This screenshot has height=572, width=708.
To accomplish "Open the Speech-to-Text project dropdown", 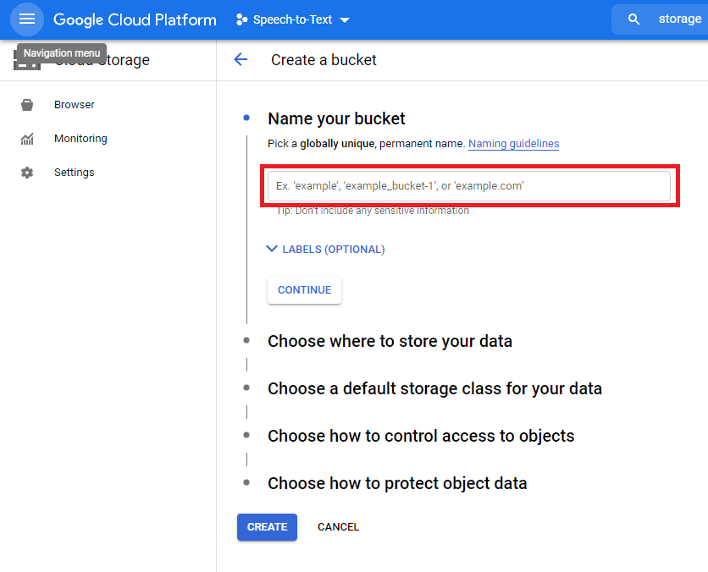I will [344, 20].
